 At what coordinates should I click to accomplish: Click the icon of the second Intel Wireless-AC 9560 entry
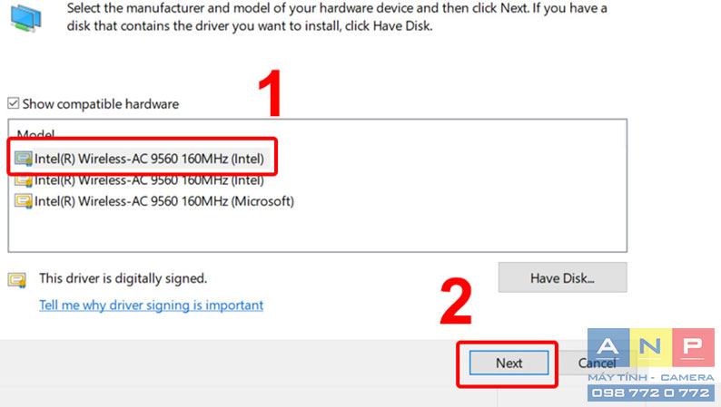click(23, 180)
